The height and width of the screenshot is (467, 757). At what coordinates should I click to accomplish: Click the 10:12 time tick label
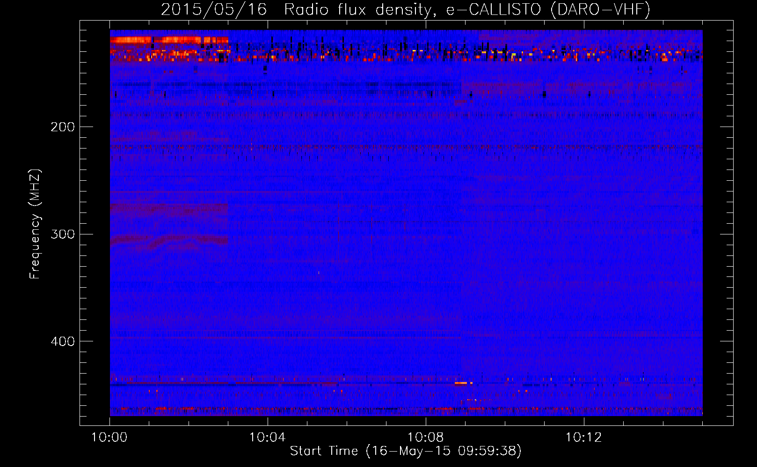click(583, 437)
